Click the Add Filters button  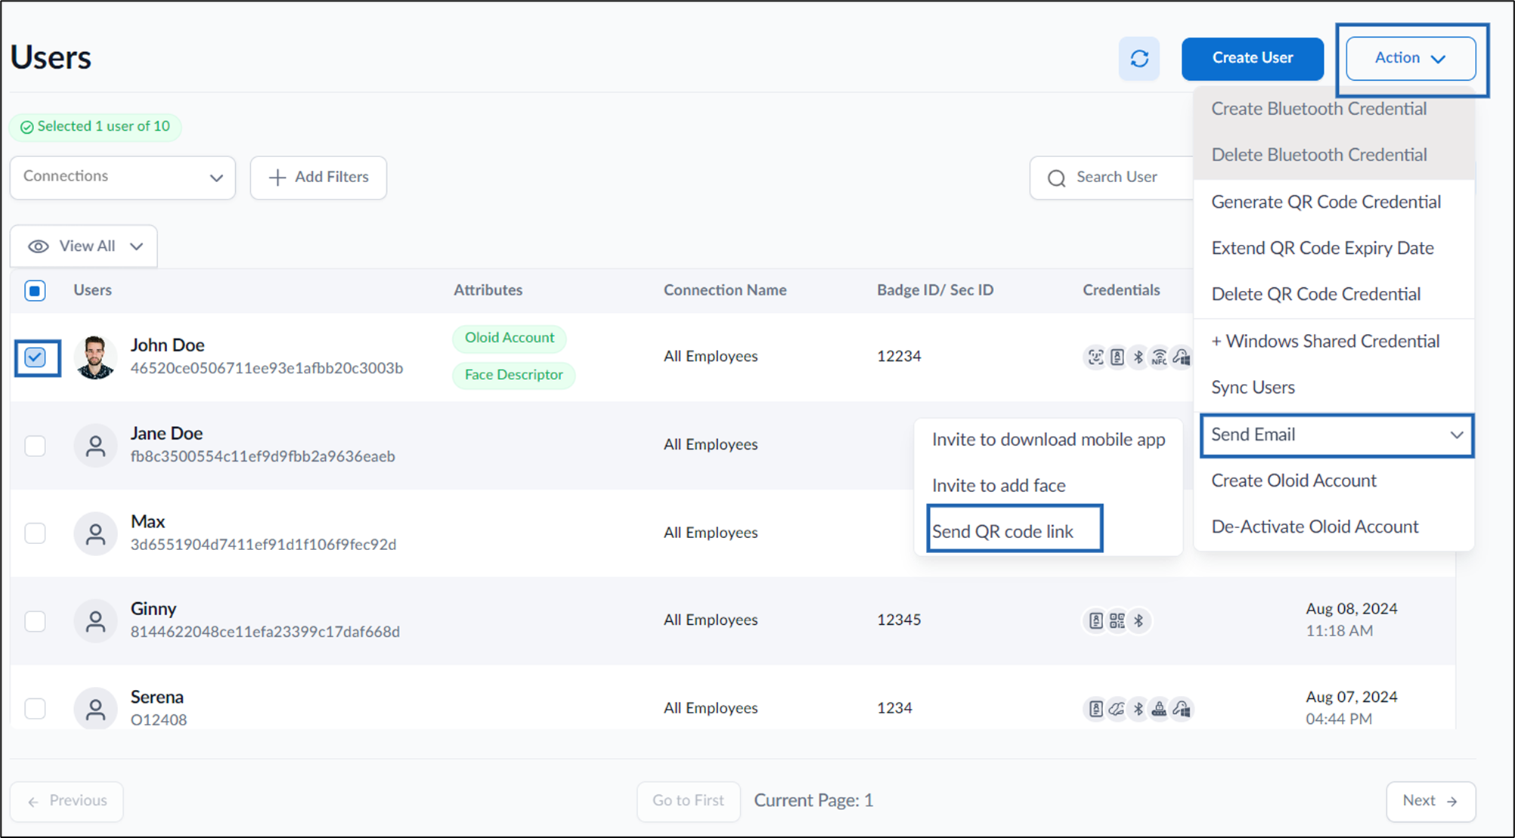point(318,178)
